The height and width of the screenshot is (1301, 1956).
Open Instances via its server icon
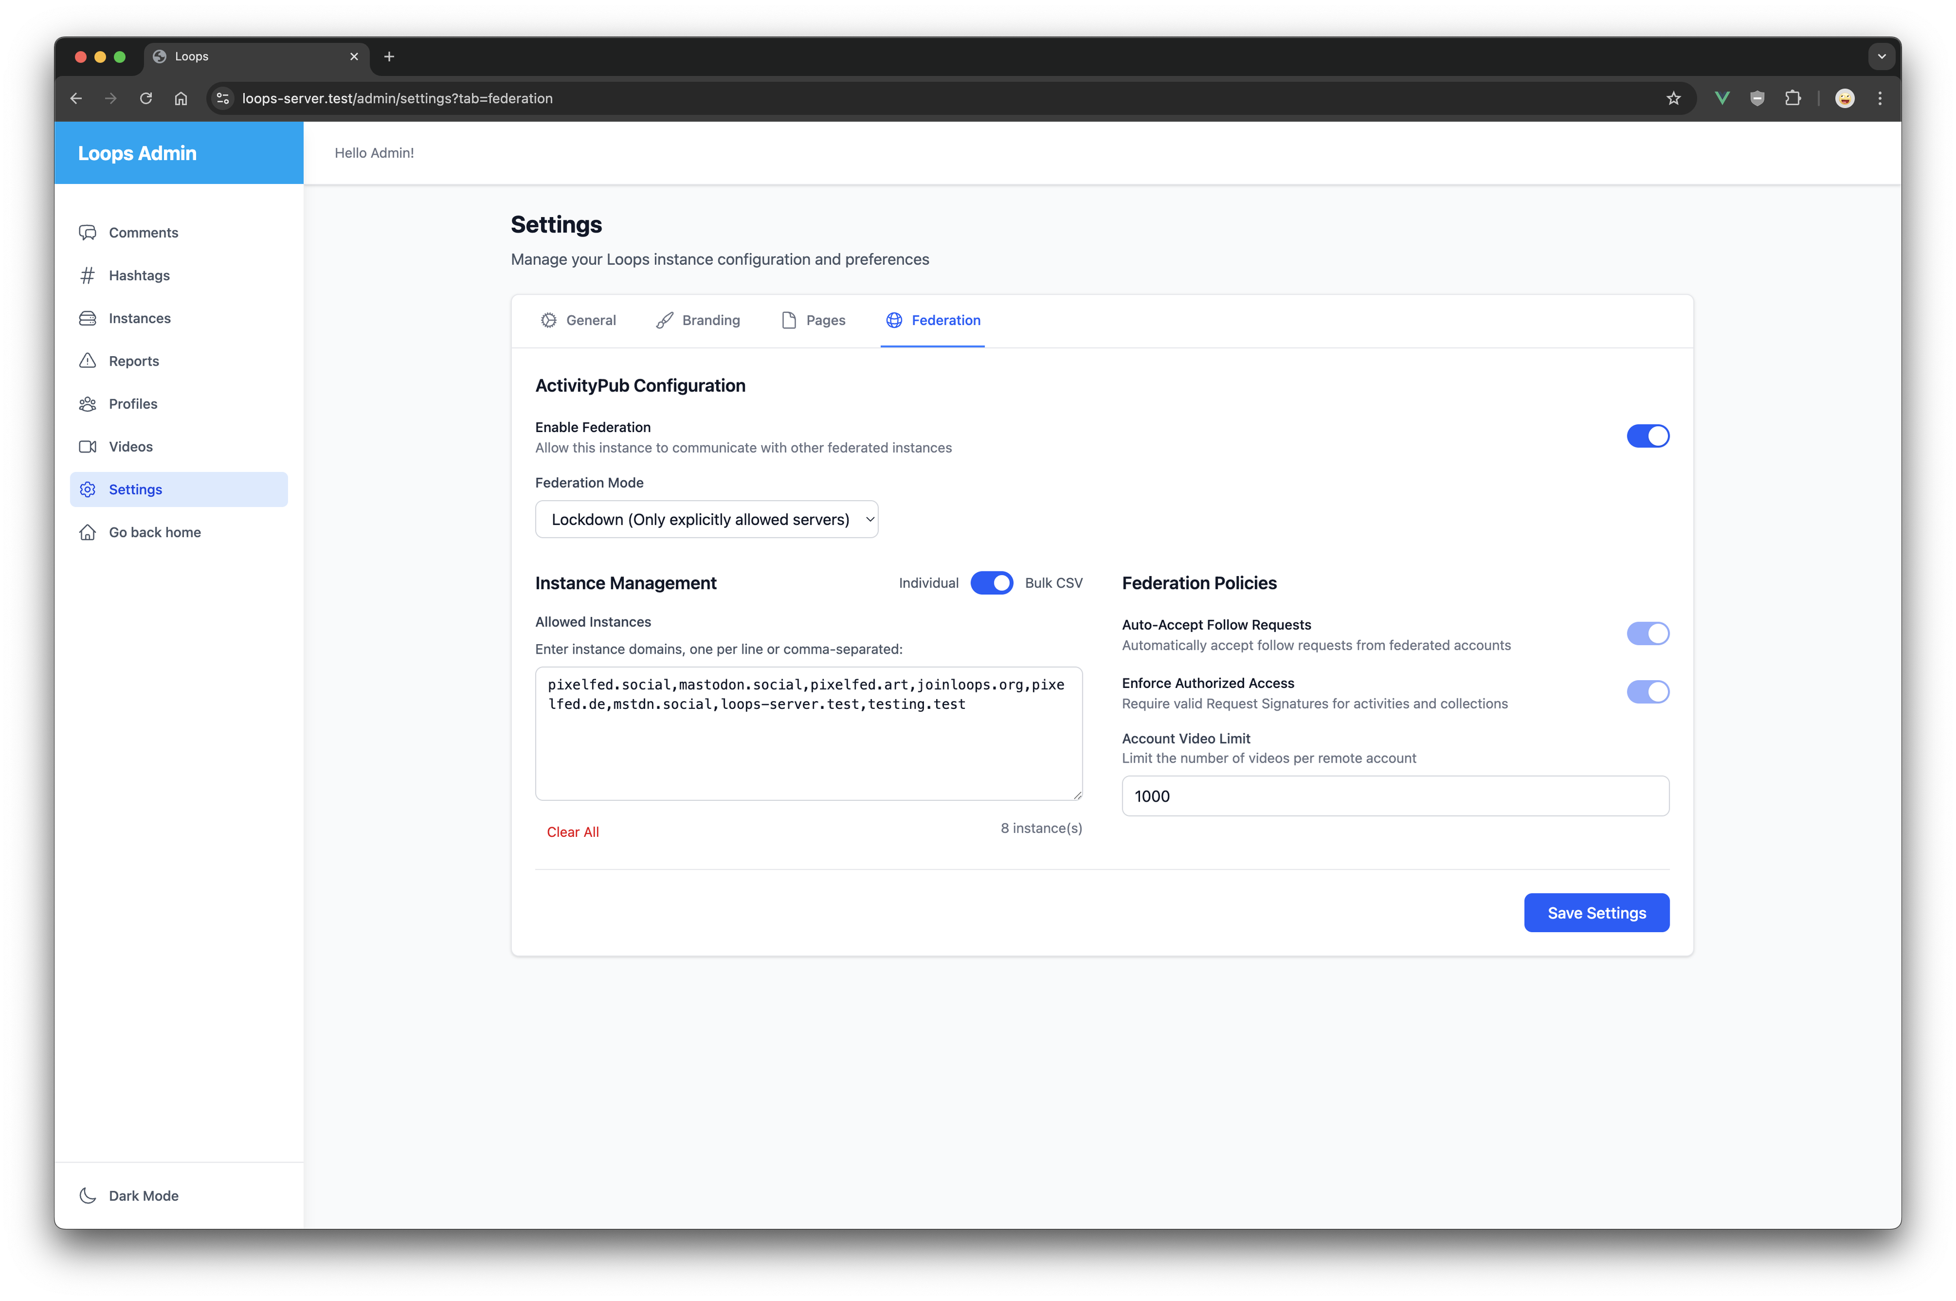[87, 318]
